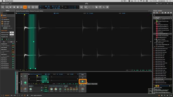This screenshot has width=173, height=97.
Task: Expand Filter Frequency modulation entry
Action: coord(2,46)
